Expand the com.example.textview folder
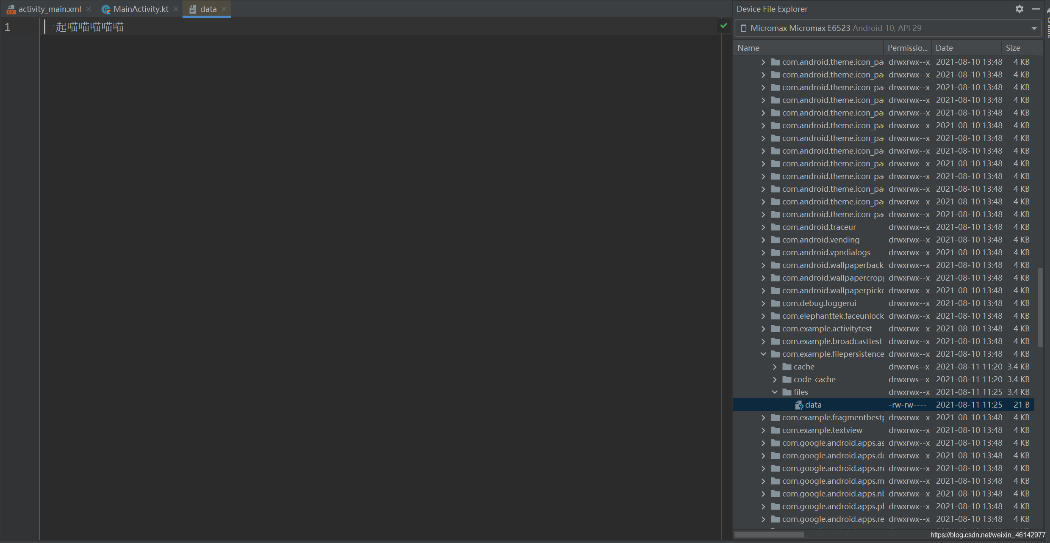This screenshot has height=543, width=1050. [x=763, y=430]
